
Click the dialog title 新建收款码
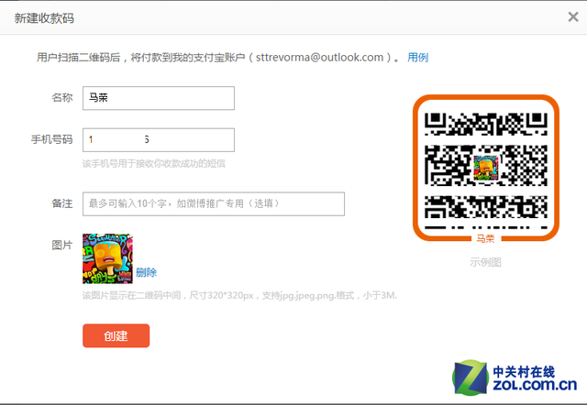pyautogui.click(x=44, y=18)
